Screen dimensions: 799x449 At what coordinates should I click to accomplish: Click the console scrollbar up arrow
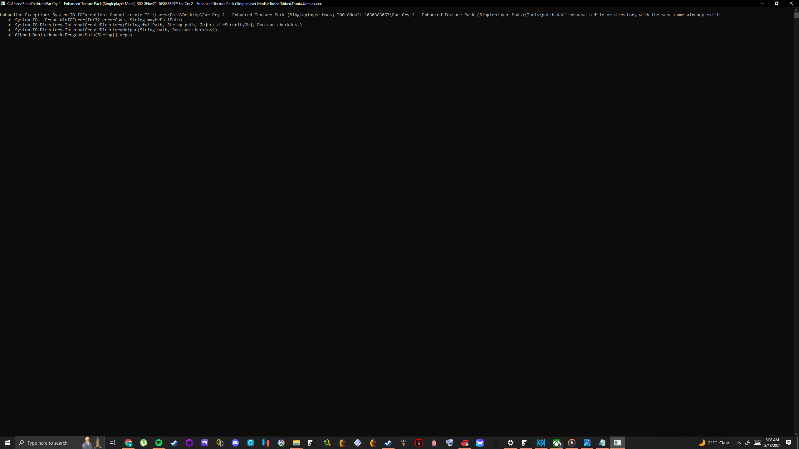(x=796, y=10)
